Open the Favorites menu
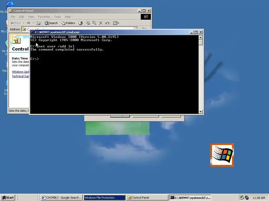This screenshot has height=201, width=269. coord(44,17)
